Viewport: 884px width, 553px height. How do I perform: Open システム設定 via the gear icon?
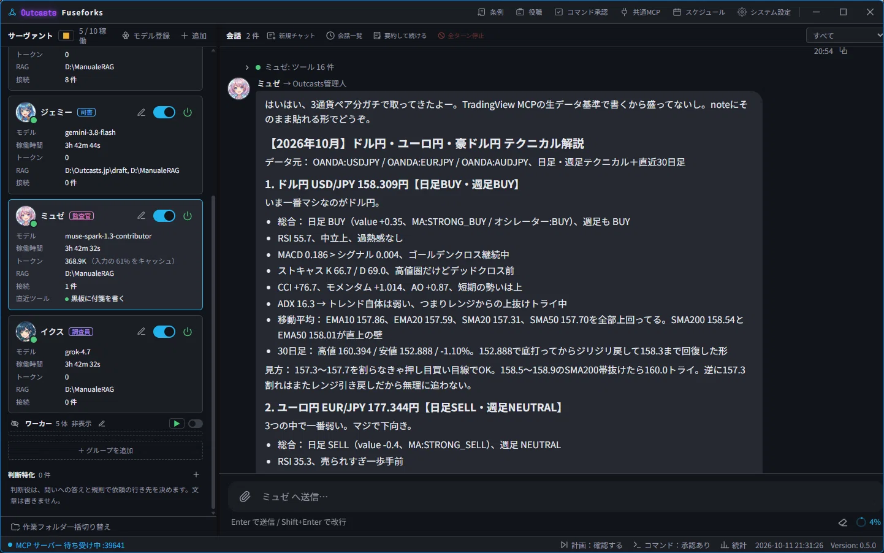[x=764, y=12]
